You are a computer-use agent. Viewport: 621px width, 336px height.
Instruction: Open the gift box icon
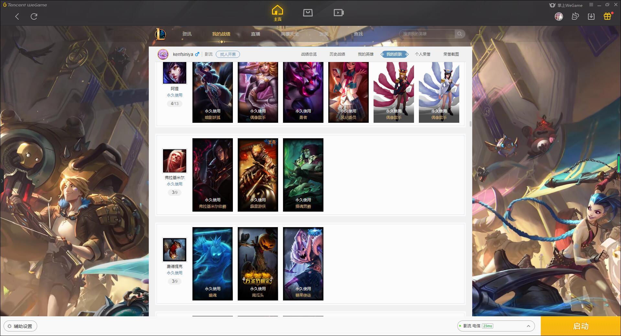pyautogui.click(x=607, y=16)
